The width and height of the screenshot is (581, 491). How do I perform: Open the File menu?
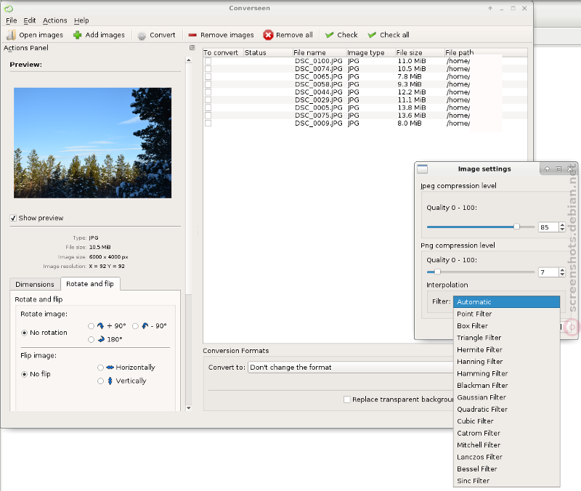coord(11,20)
